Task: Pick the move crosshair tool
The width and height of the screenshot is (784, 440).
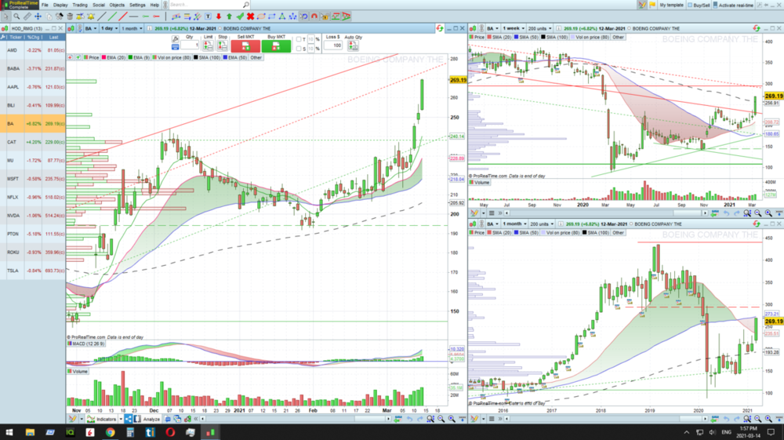Action: click(38, 16)
